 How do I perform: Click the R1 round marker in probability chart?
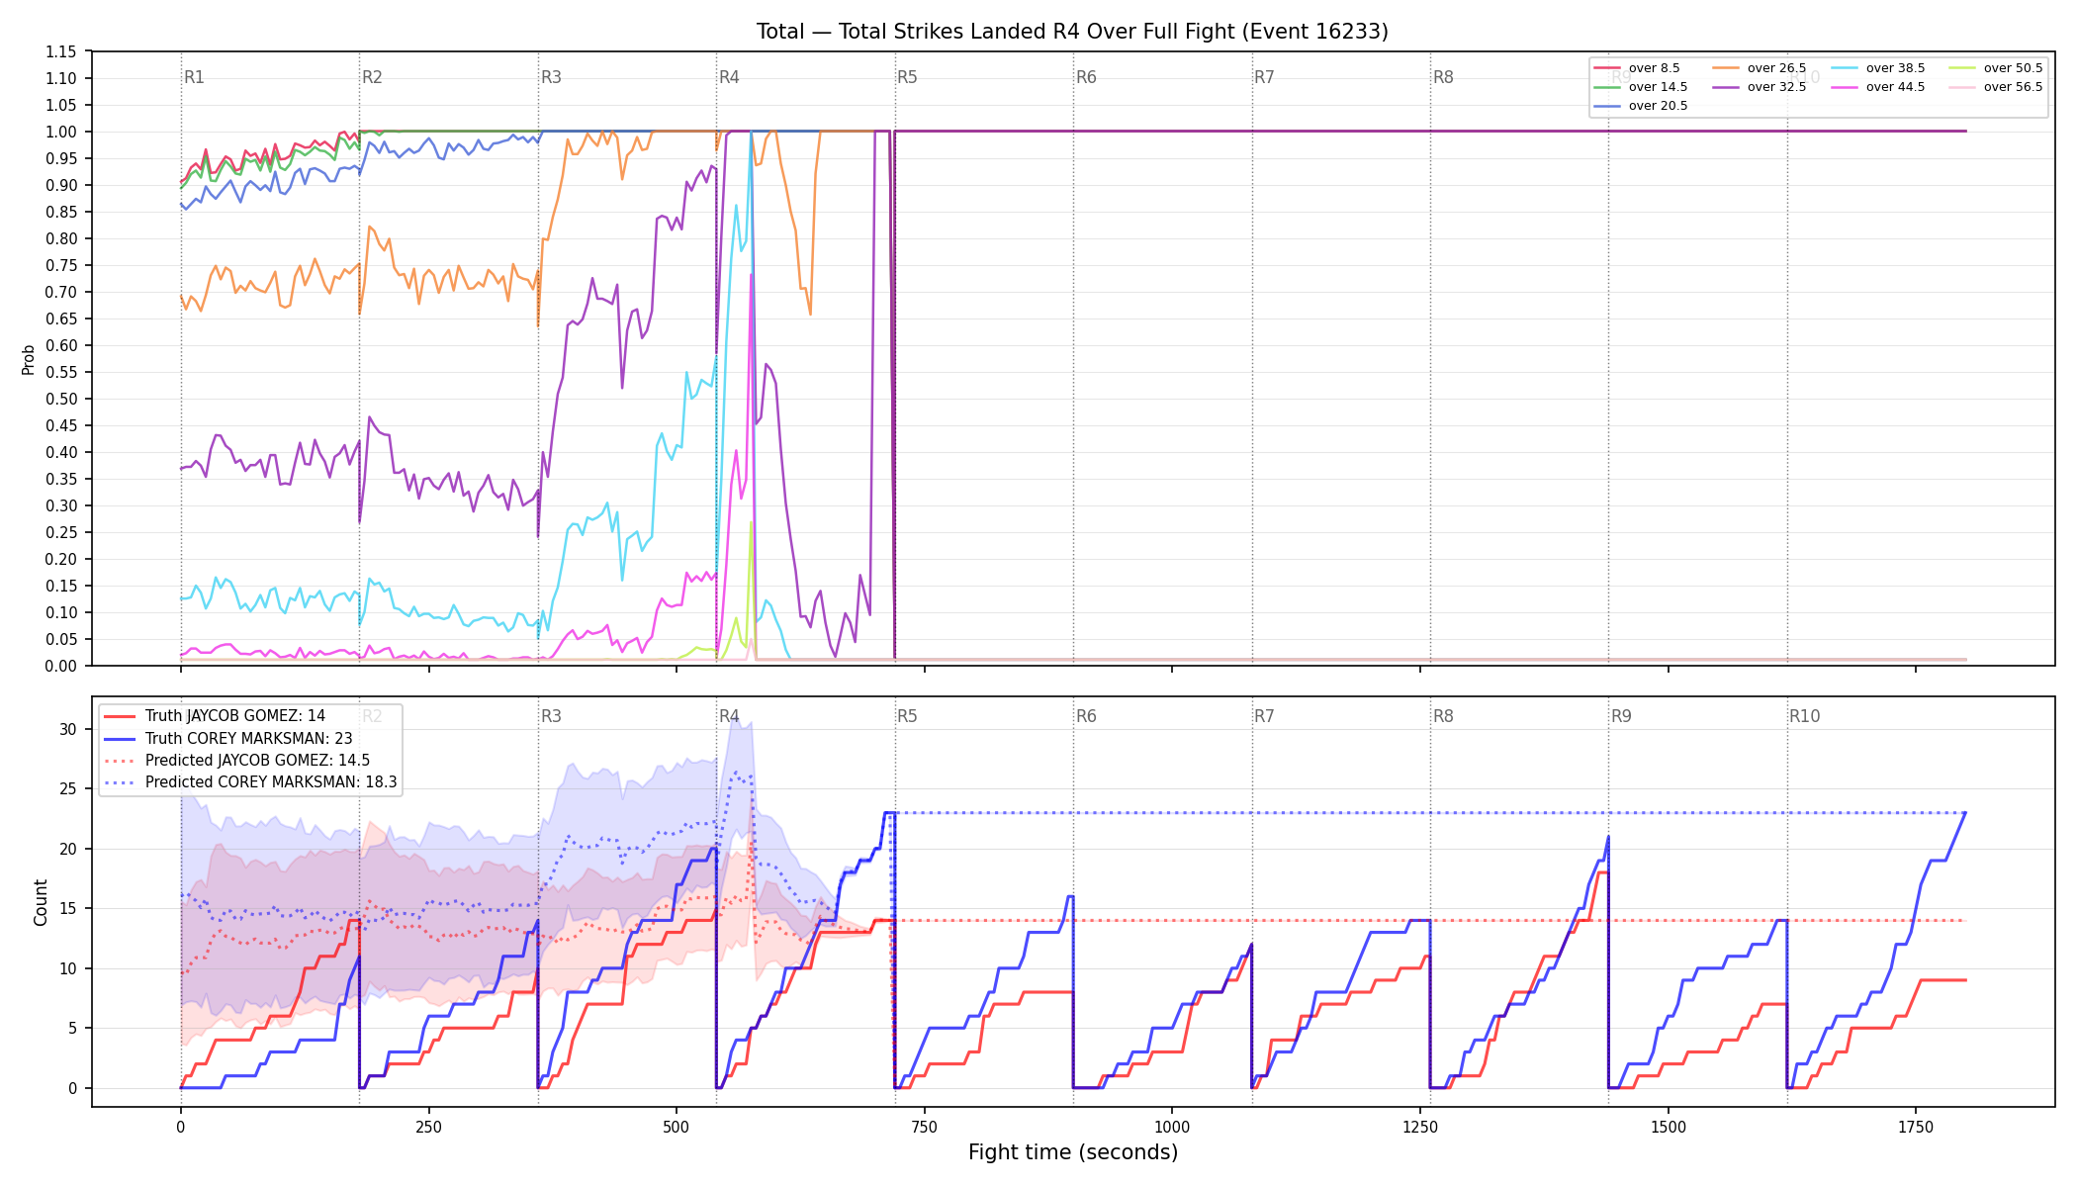coord(194,77)
